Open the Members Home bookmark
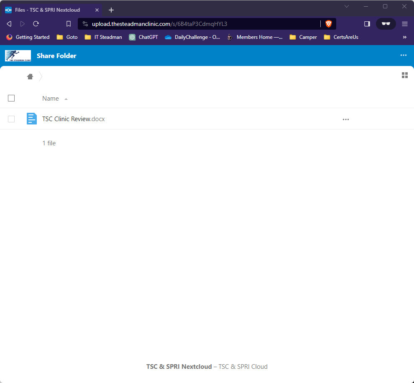The height and width of the screenshot is (383, 414). click(x=255, y=37)
